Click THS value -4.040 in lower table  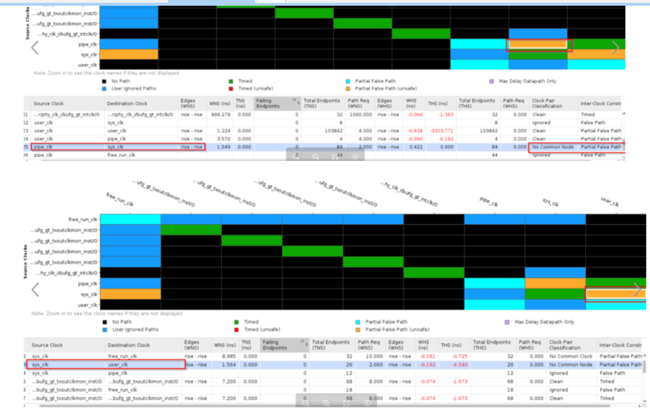point(460,365)
